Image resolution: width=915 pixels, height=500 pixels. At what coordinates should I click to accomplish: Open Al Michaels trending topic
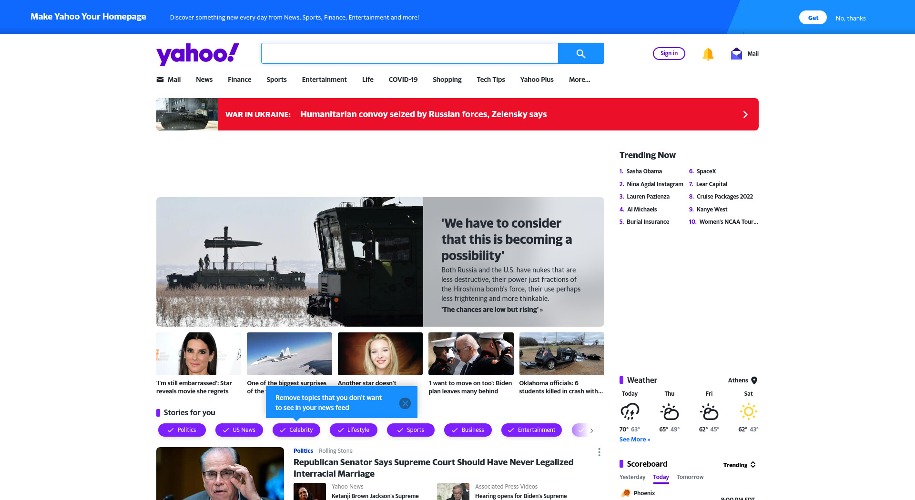(x=642, y=210)
